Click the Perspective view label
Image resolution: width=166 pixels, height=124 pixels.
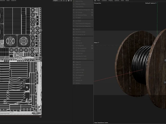[98, 3]
